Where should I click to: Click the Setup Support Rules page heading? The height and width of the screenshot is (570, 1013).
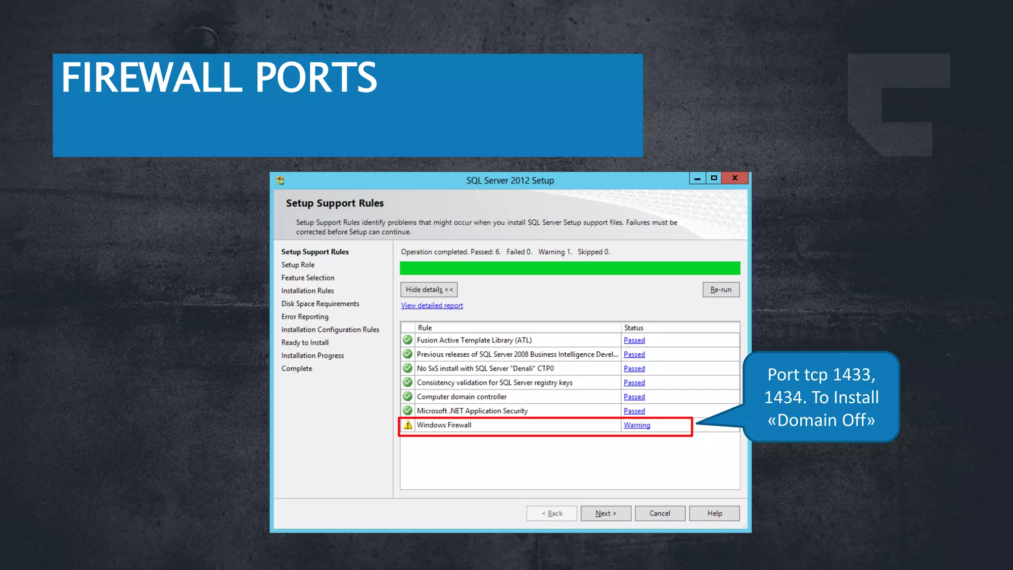point(335,203)
